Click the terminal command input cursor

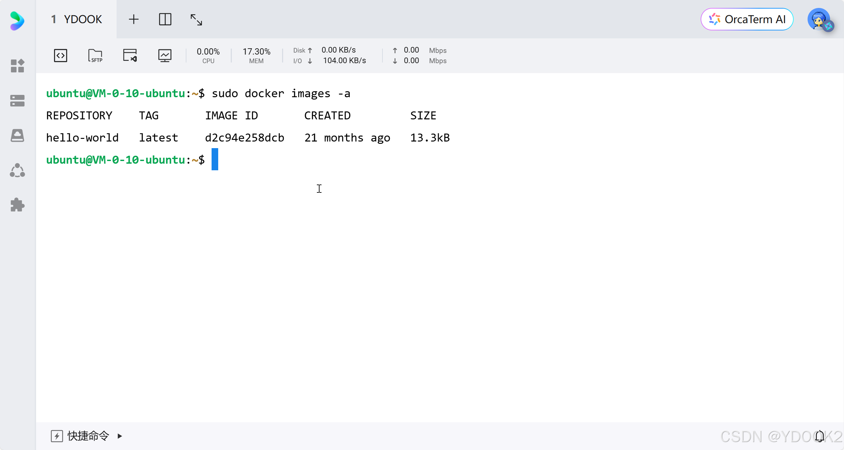click(215, 159)
